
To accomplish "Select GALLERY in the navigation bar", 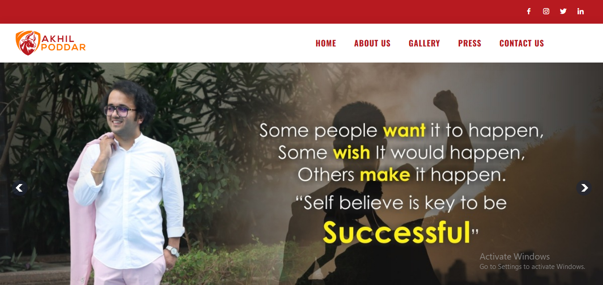I will (424, 43).
